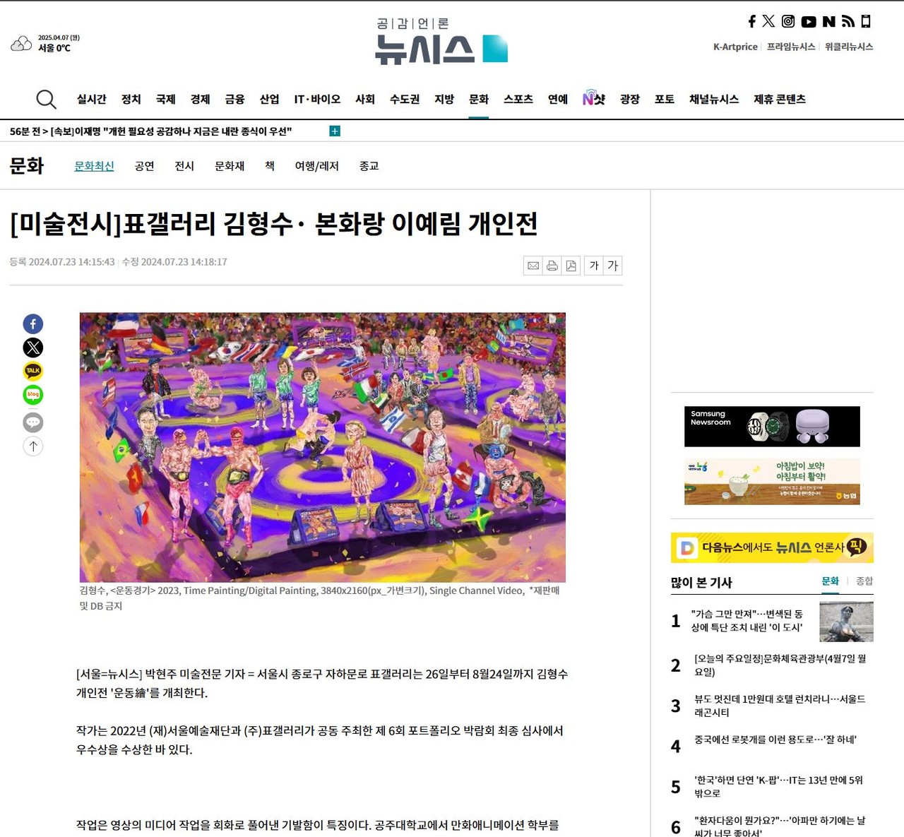
Task: Print this article icon
Action: click(x=552, y=266)
